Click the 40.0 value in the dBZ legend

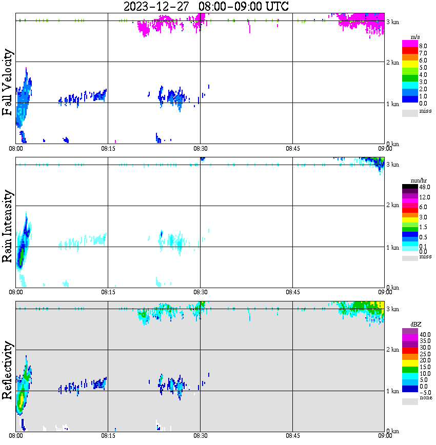(425, 335)
